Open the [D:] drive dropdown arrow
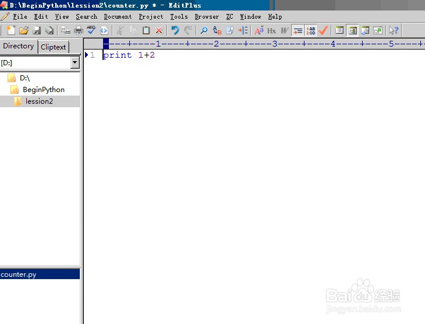 click(75, 63)
